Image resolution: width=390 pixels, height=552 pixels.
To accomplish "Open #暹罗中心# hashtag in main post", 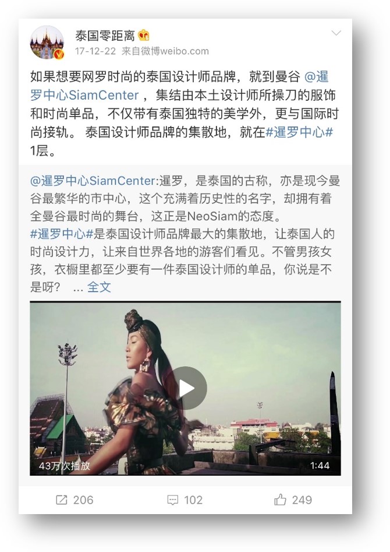I will click(x=299, y=132).
